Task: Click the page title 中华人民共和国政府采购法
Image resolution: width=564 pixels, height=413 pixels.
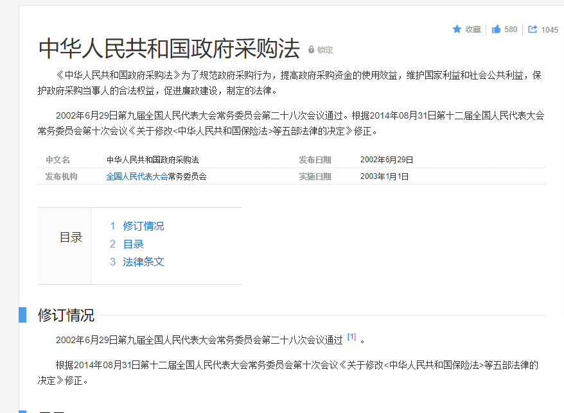Action: [169, 49]
